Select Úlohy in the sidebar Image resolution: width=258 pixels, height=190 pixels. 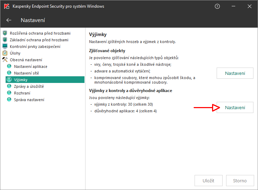click(15, 53)
